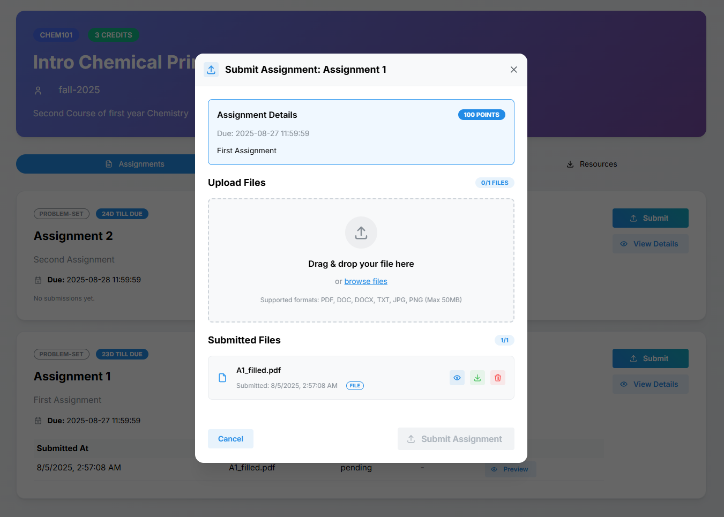View Details of Assignment 1

[x=650, y=384]
